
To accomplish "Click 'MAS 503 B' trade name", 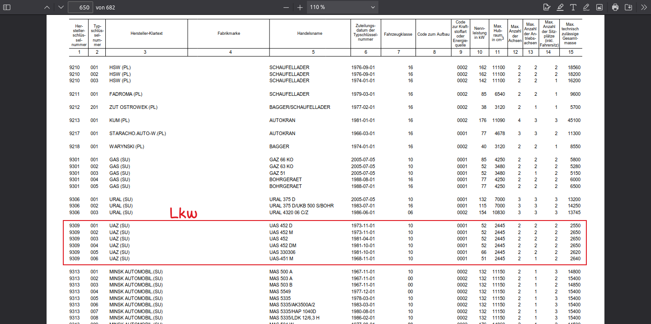I will pyautogui.click(x=281, y=285).
